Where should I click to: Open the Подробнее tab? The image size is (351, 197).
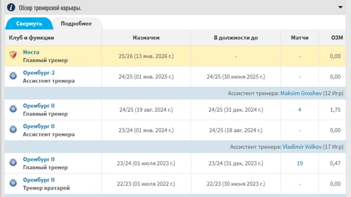tap(77, 24)
